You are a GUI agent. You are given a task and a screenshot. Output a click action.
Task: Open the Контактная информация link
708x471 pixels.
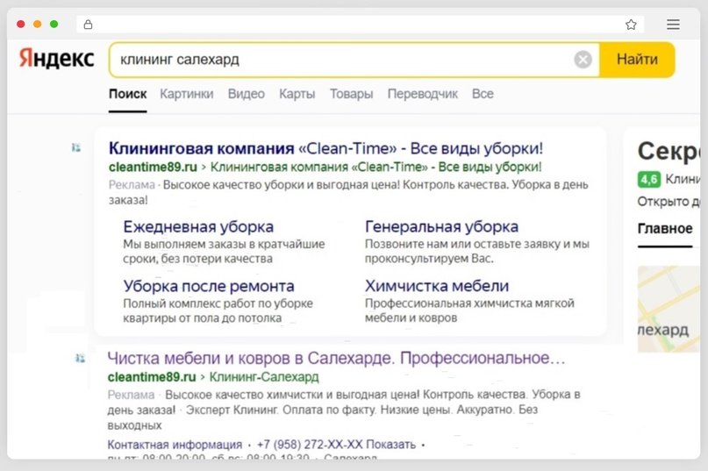[175, 445]
